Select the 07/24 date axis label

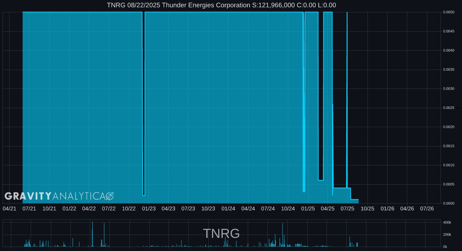(x=268, y=208)
